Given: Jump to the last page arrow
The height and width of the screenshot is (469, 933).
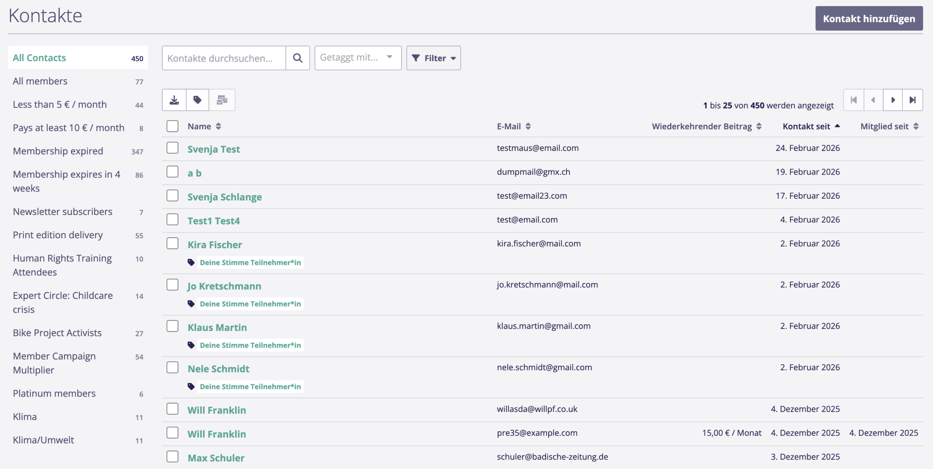Looking at the screenshot, I should [912, 100].
